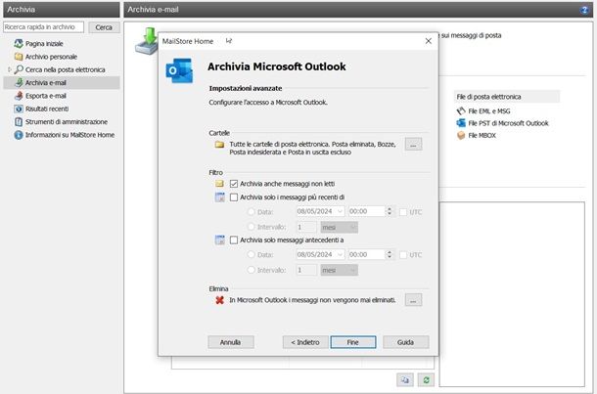Select Archivia e-mail in sidebar
The image size is (597, 394).
click(62, 82)
